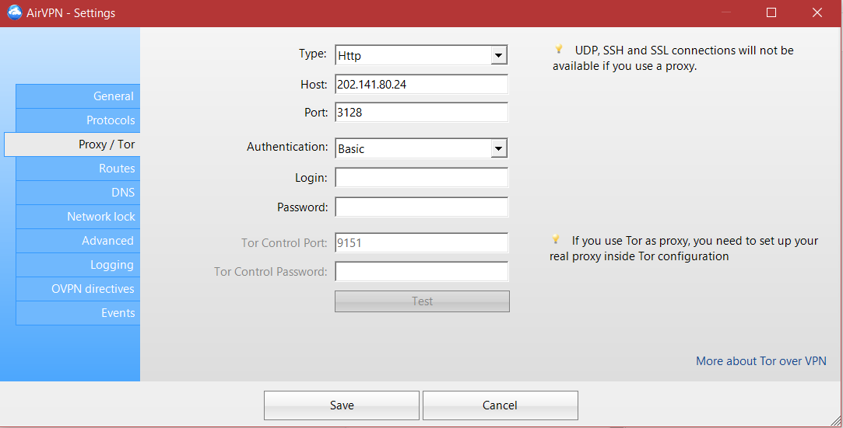Click the Tor Control Port field
This screenshot has width=843, height=428.
[422, 242]
